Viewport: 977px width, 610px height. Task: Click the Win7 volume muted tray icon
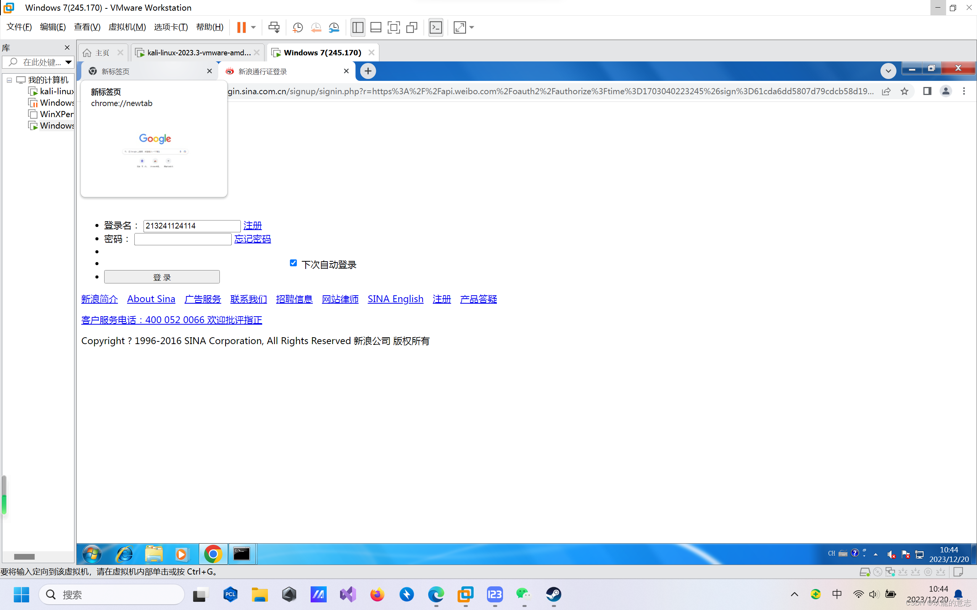coord(891,555)
